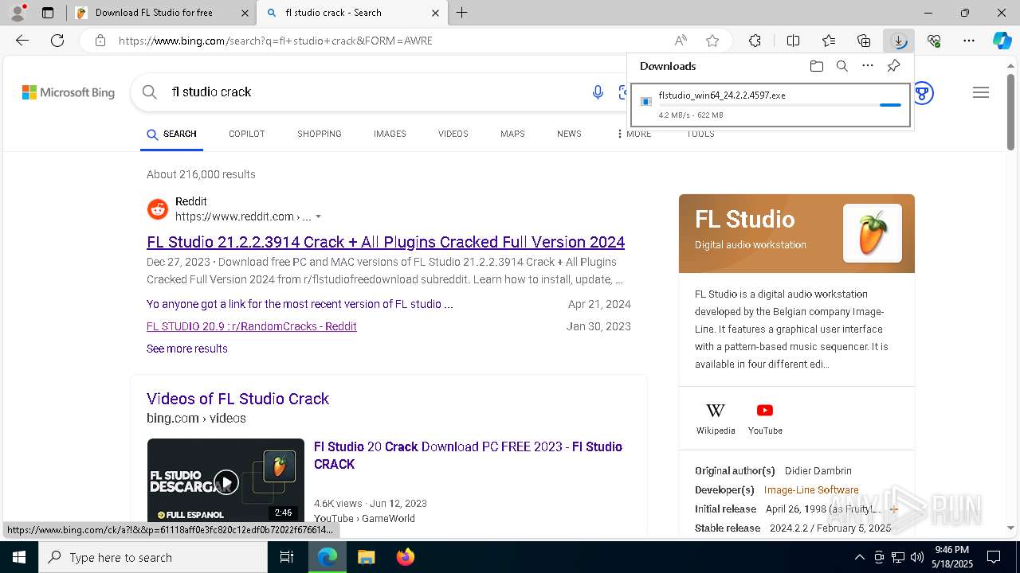This screenshot has width=1020, height=573.
Task: Open Firefox from taskbar
Action: pyautogui.click(x=405, y=557)
